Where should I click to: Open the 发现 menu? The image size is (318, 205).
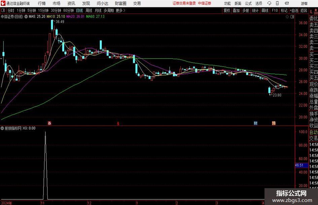[86, 3]
